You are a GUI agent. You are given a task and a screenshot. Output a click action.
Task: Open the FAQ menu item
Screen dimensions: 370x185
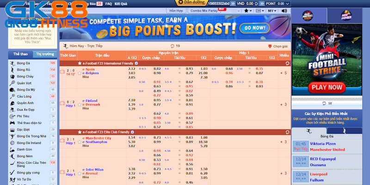109,4
